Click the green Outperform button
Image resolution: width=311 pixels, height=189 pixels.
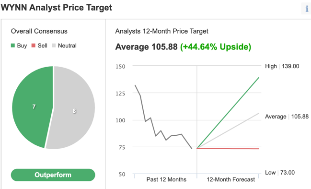[53, 175]
